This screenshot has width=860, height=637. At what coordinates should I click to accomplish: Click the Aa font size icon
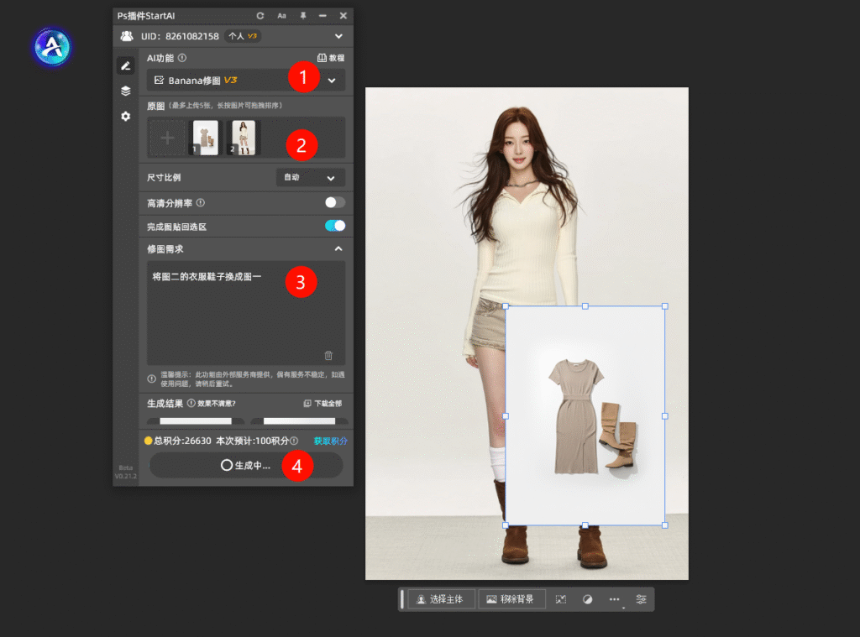[x=282, y=16]
